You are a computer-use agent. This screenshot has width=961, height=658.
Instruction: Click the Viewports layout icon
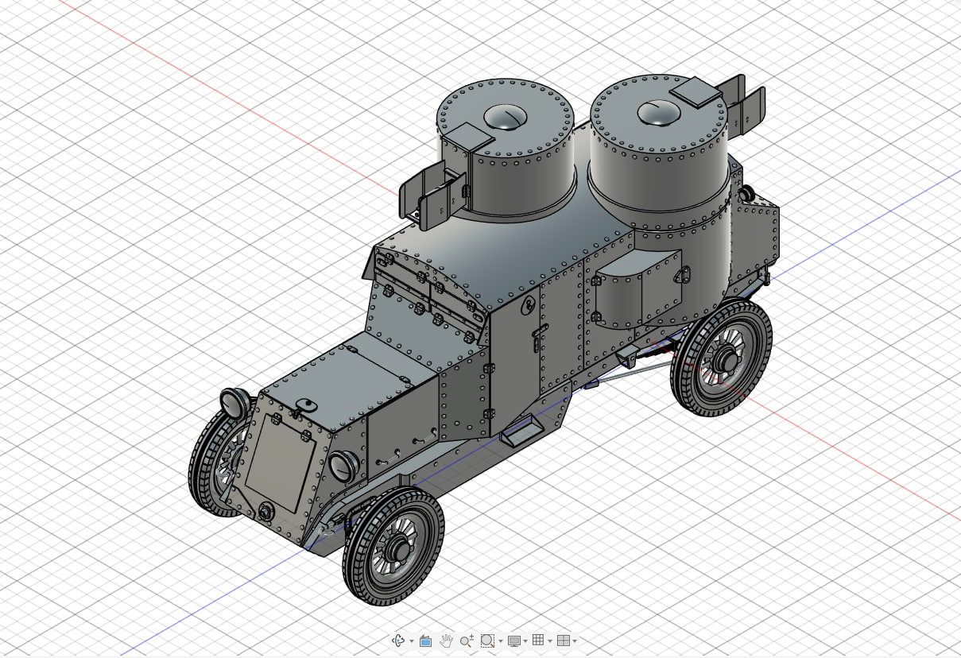click(x=563, y=641)
